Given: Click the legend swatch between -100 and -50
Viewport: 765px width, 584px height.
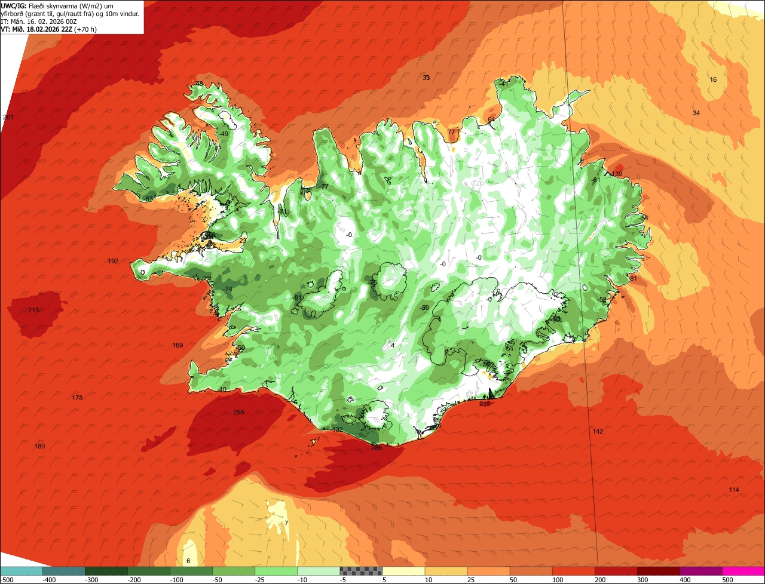Looking at the screenshot, I should click(191, 571).
